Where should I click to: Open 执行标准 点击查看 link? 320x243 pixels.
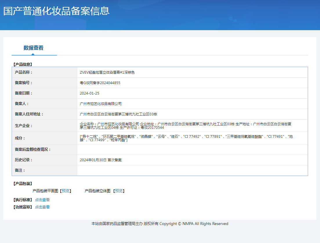tap(42, 200)
